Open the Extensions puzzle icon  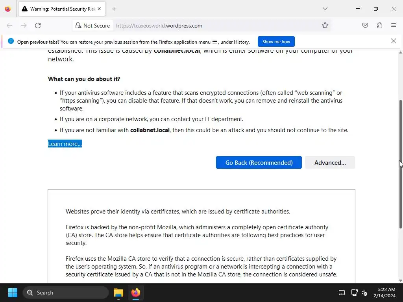(379, 25)
